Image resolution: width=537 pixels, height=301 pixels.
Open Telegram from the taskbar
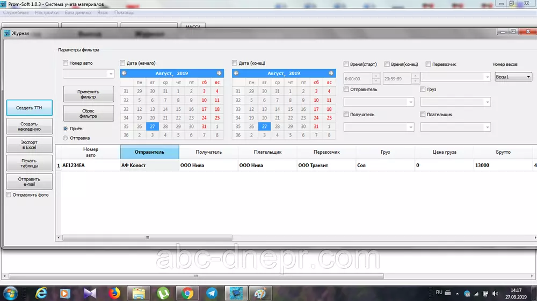[212, 293]
